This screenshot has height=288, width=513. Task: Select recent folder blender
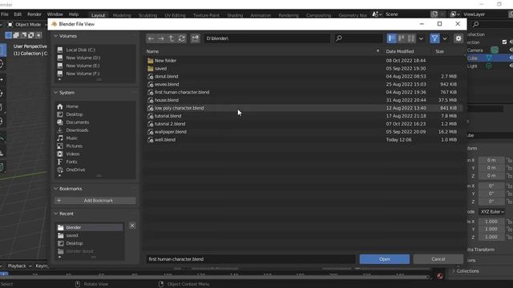pyautogui.click(x=90, y=227)
